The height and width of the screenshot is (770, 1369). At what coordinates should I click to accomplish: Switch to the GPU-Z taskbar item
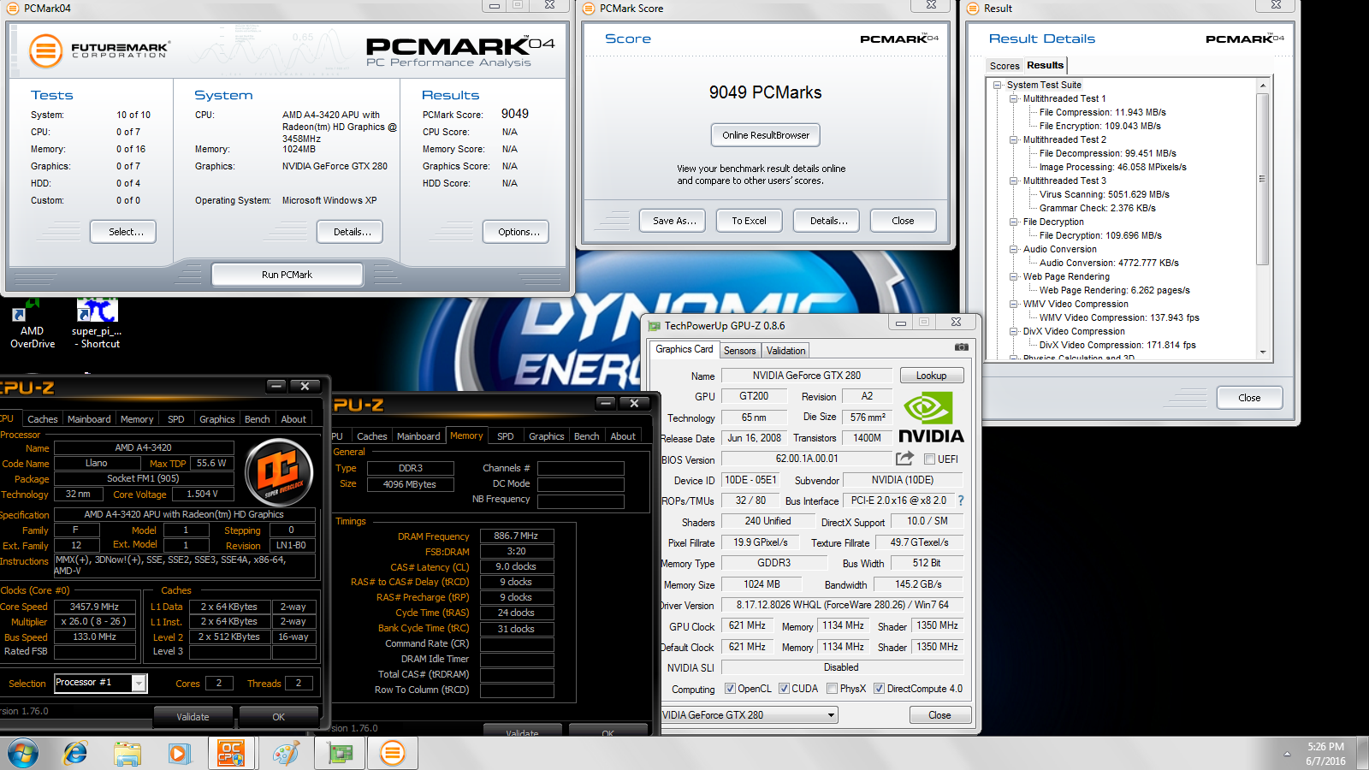click(x=340, y=754)
